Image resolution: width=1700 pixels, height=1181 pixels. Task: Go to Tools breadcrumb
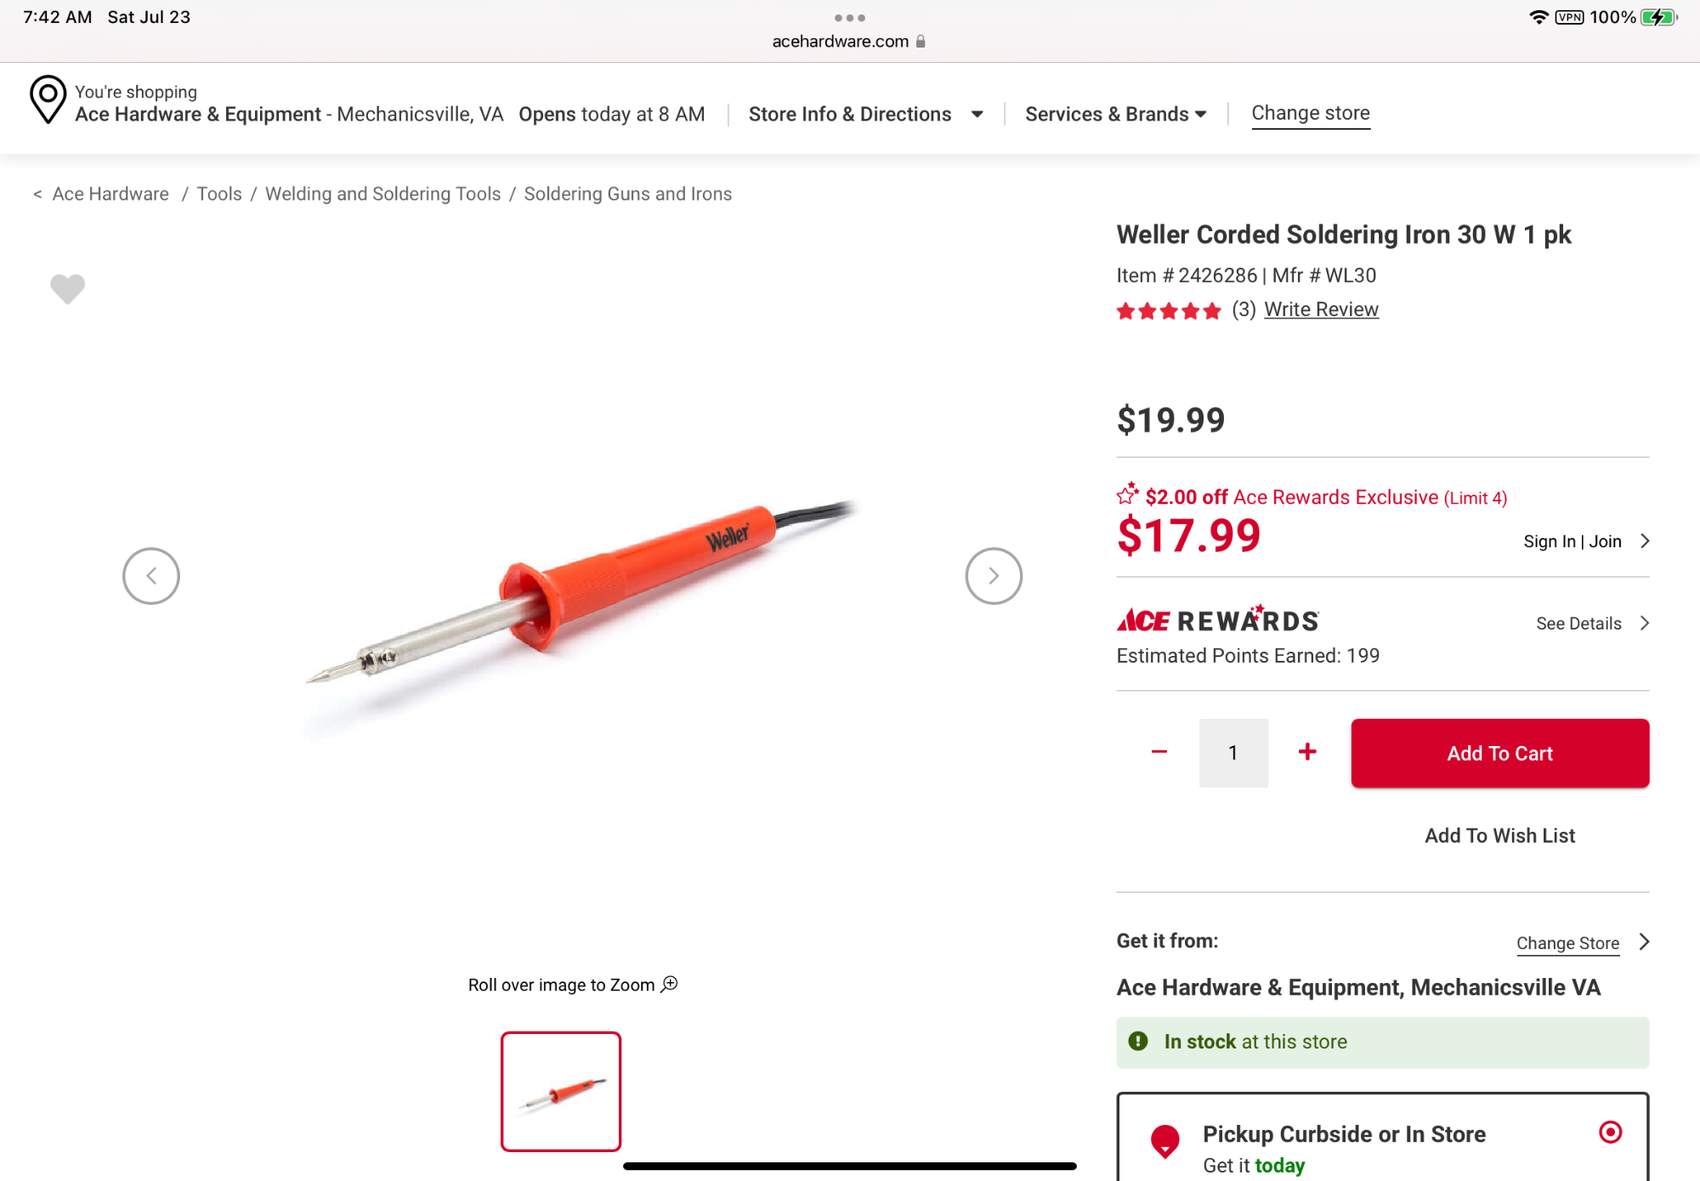point(219,194)
